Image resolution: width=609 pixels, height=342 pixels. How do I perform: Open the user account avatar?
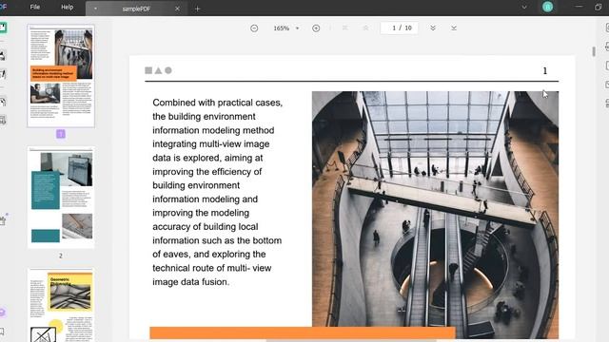[548, 7]
